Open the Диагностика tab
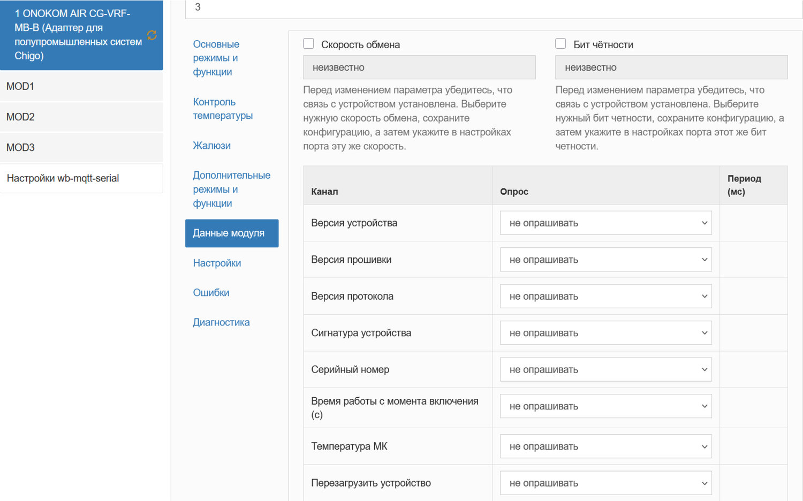 pos(221,322)
